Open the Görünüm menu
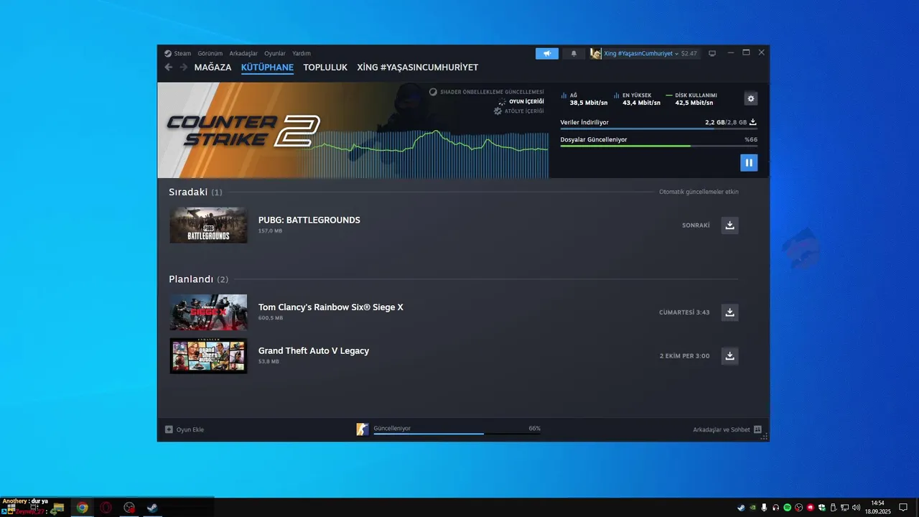This screenshot has height=517, width=919. pyautogui.click(x=210, y=53)
